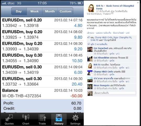
Task: Open Basic Forex of ChiangMai Forex group
Action: (x=115, y=7)
